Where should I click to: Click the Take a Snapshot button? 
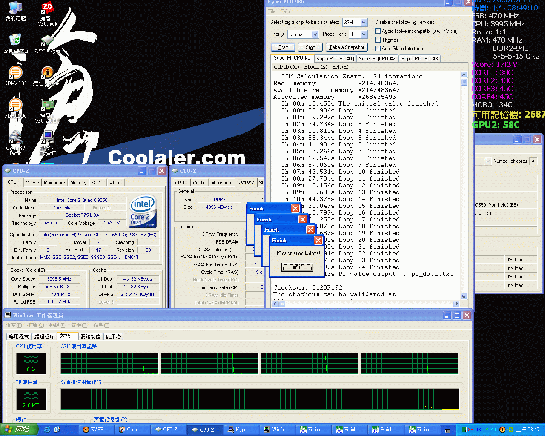(347, 47)
